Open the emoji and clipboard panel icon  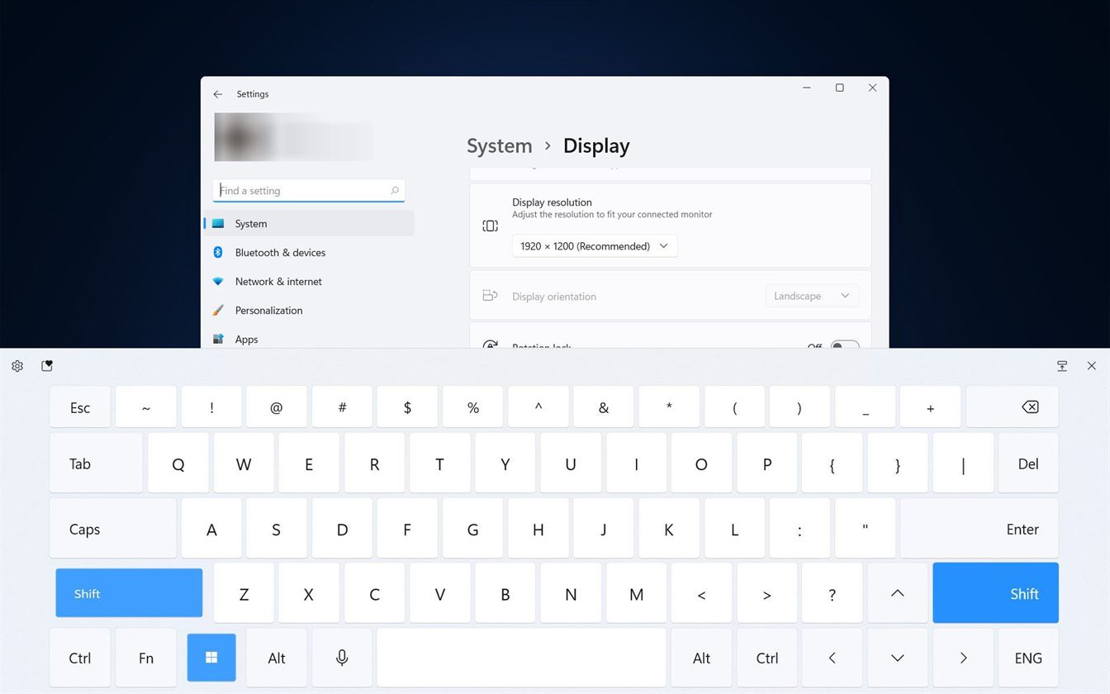pyautogui.click(x=47, y=366)
